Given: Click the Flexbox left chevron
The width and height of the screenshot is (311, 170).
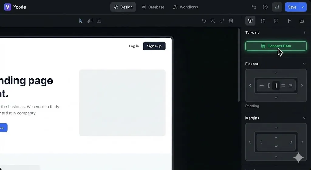Looking at the screenshot, I should point(250,85).
